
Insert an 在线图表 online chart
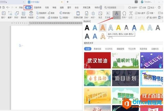[53, 17]
